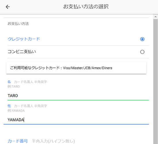Click the accepted credit cards info box
158x144 pixels.
(x=76, y=68)
